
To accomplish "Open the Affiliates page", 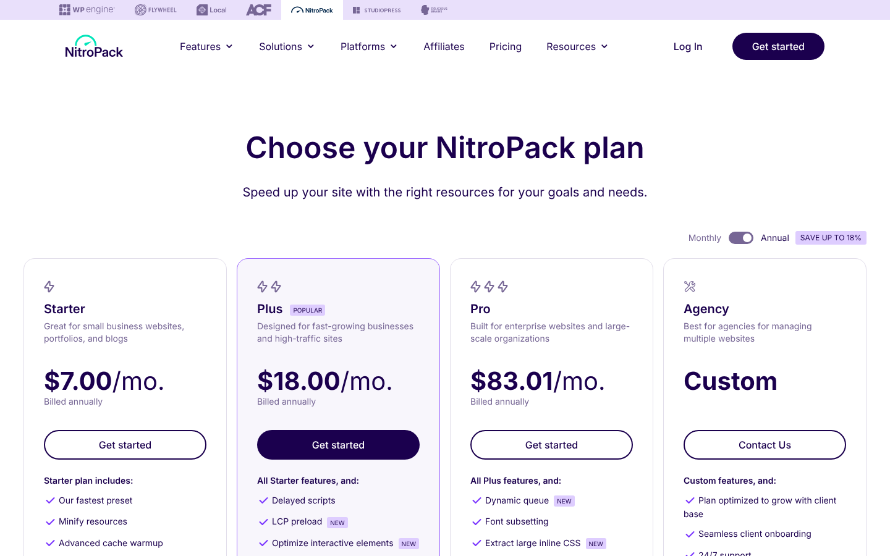I will (x=444, y=46).
